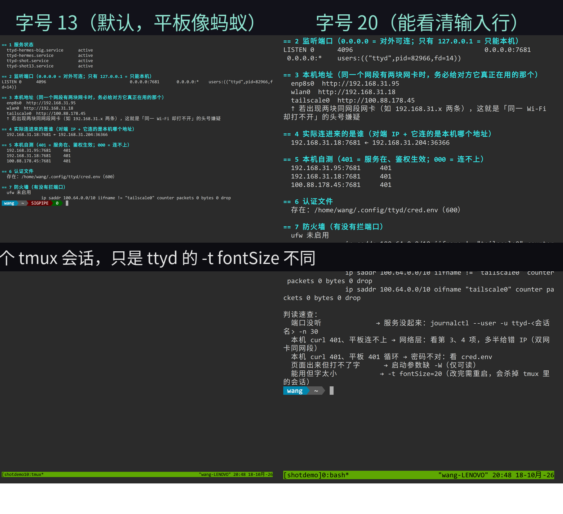This screenshot has width=563, height=514.
Task: Click the '== 7 防火墙' header in the 字号 20 terminal
Action: 333,227
